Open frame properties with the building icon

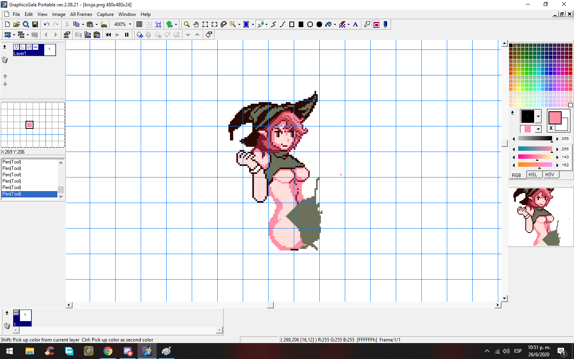tap(67, 35)
